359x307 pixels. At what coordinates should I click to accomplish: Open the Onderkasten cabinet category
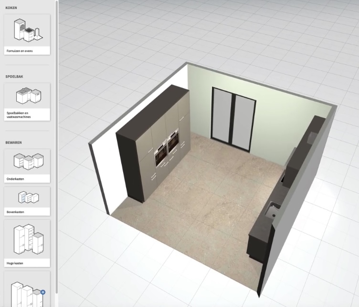click(27, 165)
